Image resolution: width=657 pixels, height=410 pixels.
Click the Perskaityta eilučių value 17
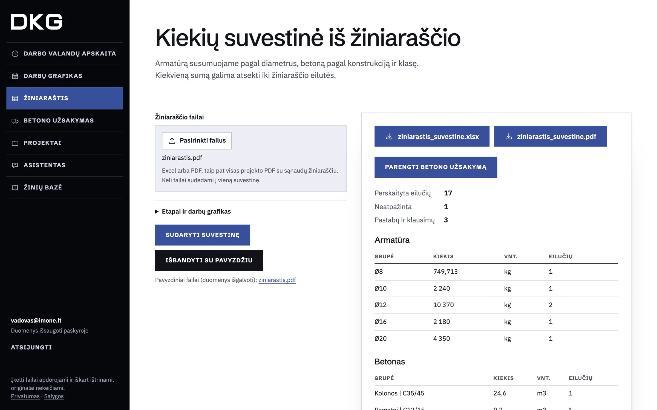448,193
